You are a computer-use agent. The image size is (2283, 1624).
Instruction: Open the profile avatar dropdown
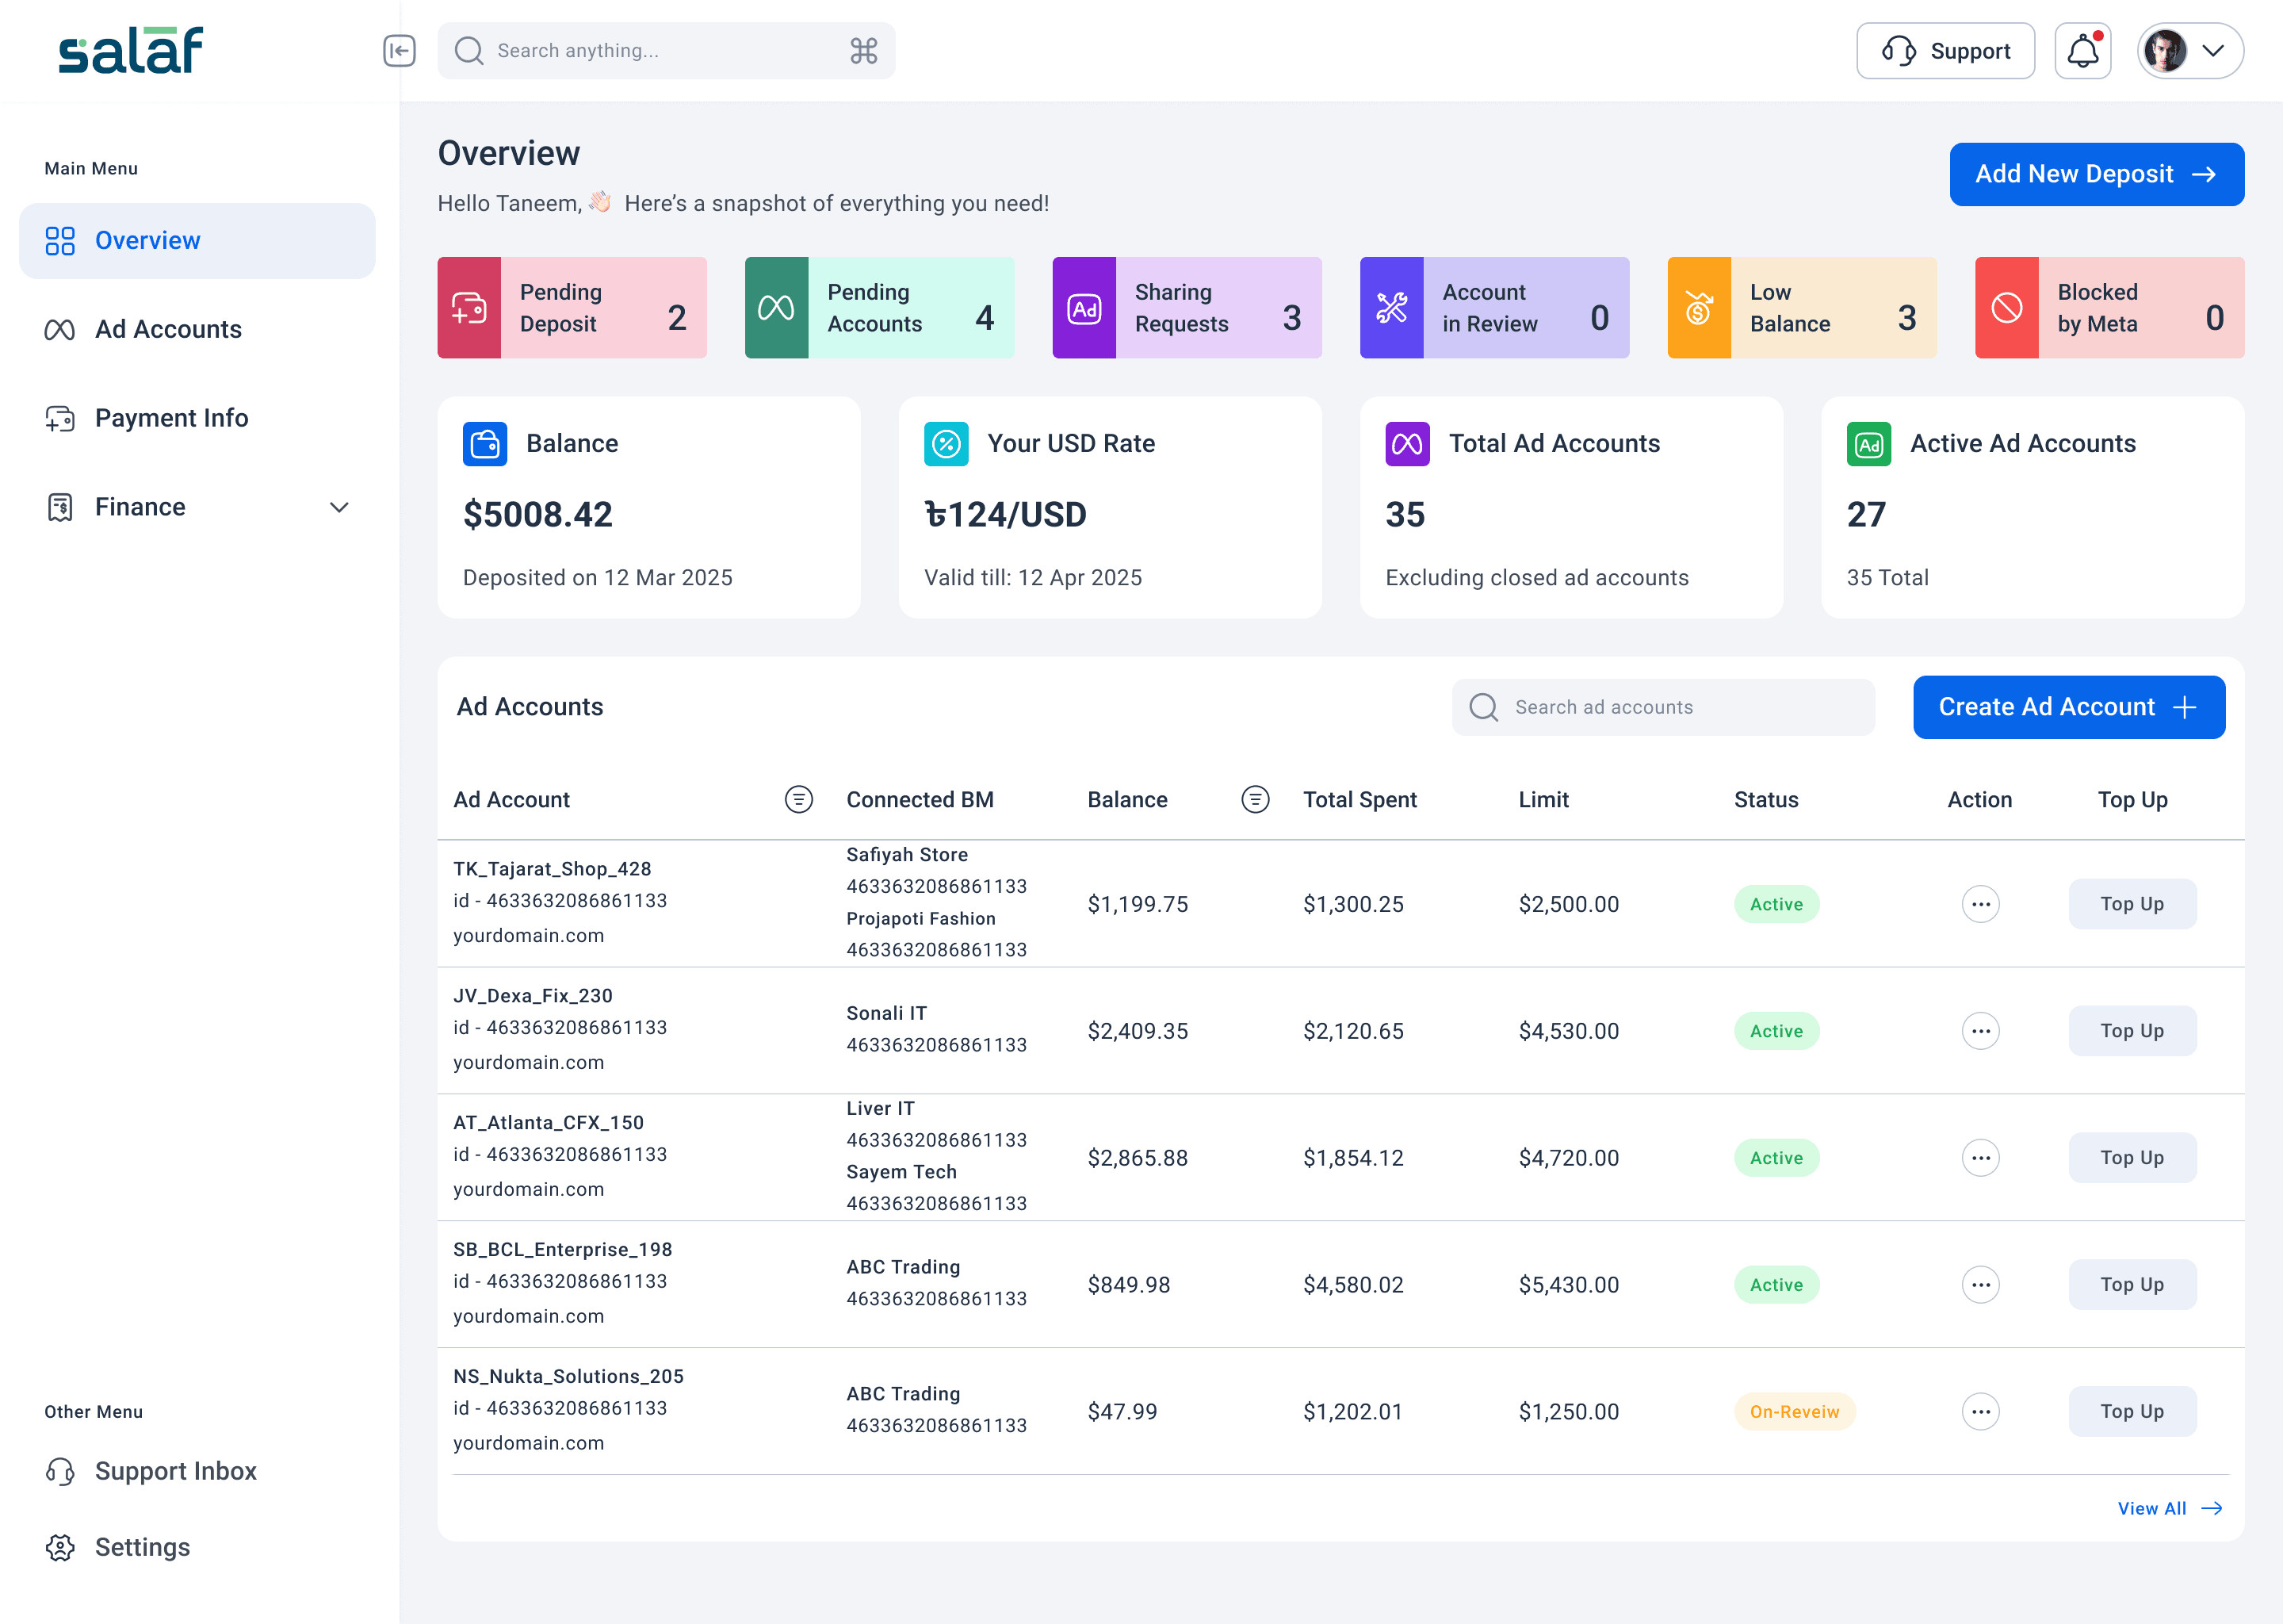point(2190,51)
